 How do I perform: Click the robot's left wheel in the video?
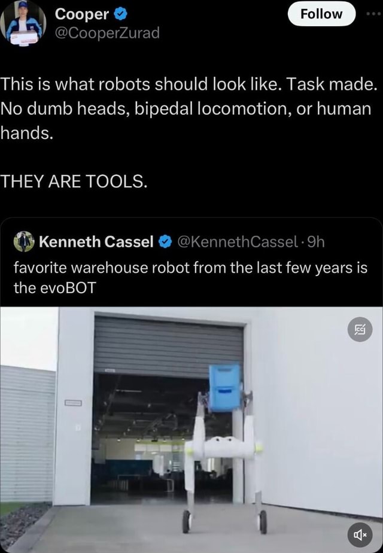click(x=187, y=522)
